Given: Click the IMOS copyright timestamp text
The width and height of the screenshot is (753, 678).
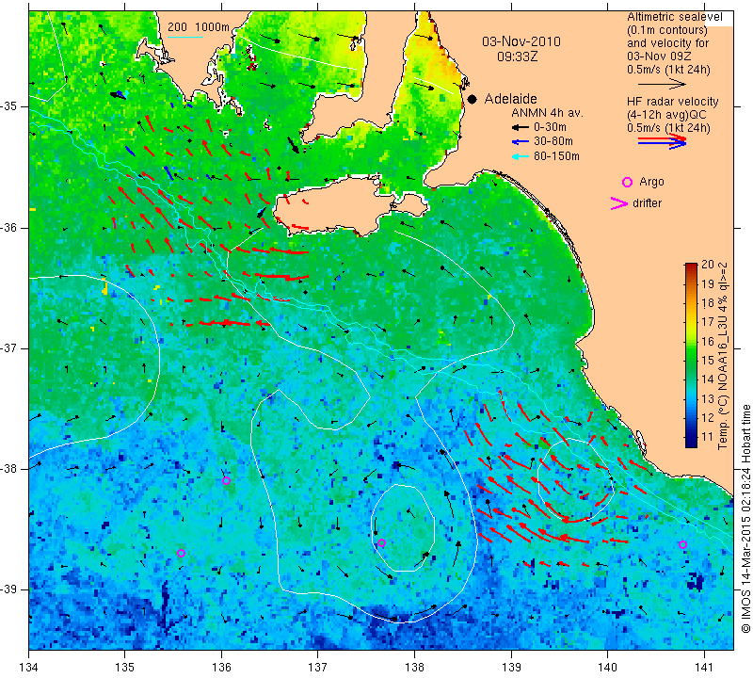Looking at the screenshot, I should [745, 518].
